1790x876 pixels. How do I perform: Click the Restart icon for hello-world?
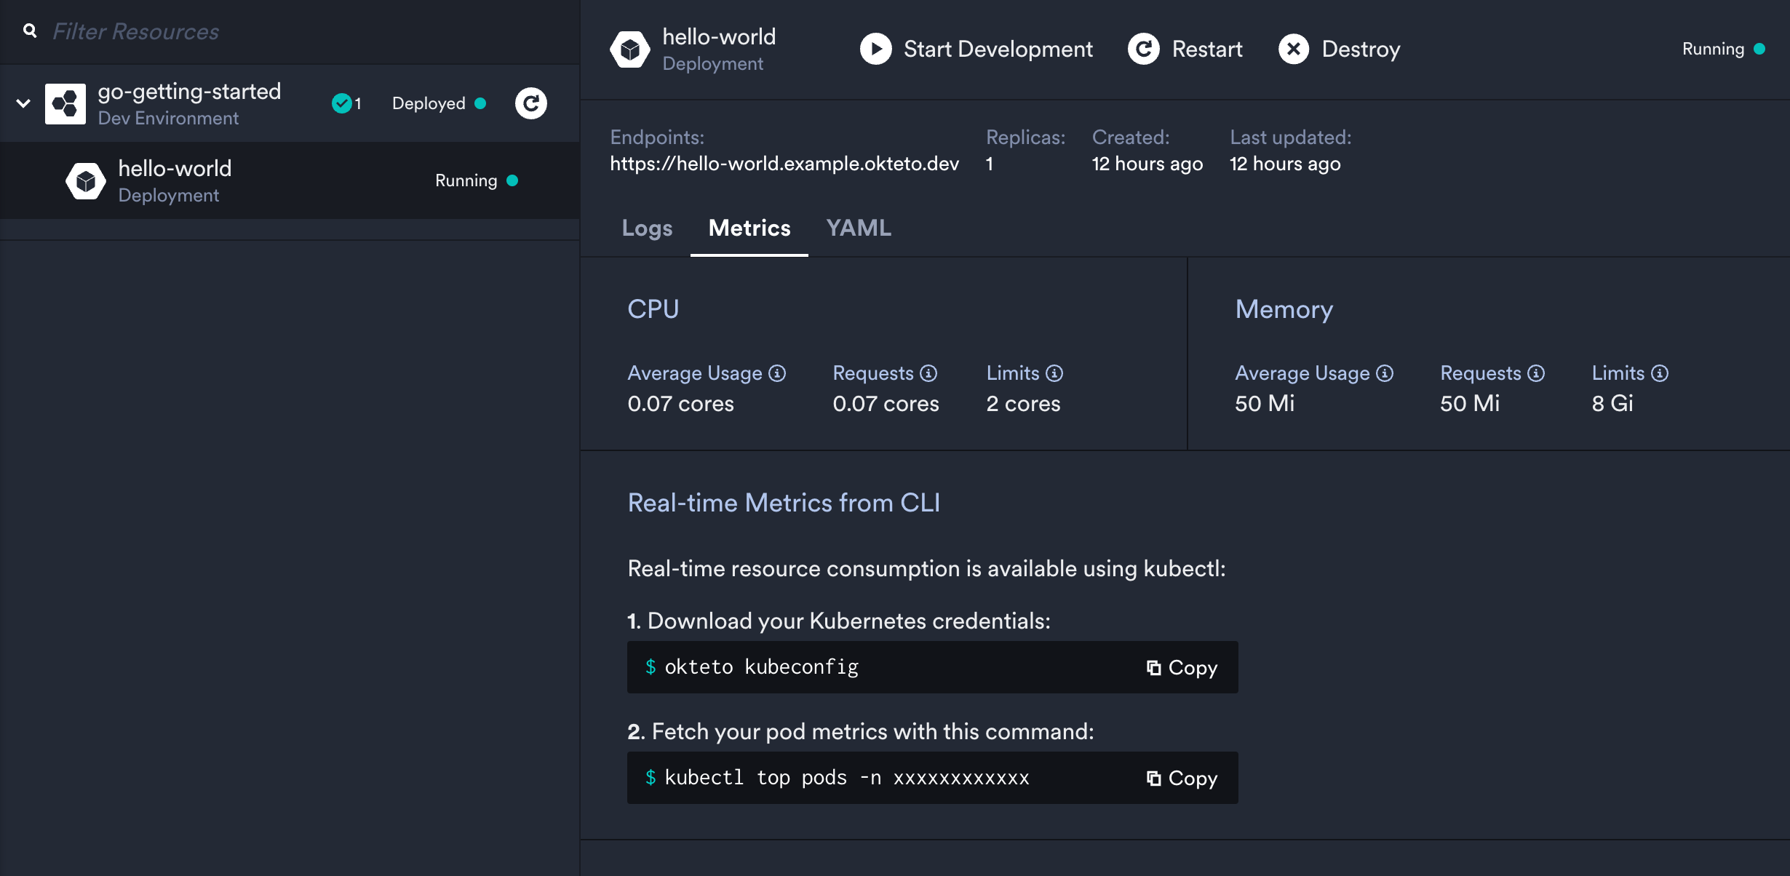(1144, 49)
